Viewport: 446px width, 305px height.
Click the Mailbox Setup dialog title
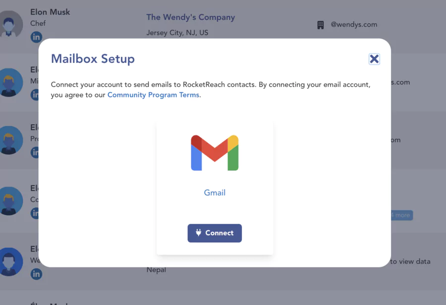click(x=93, y=58)
